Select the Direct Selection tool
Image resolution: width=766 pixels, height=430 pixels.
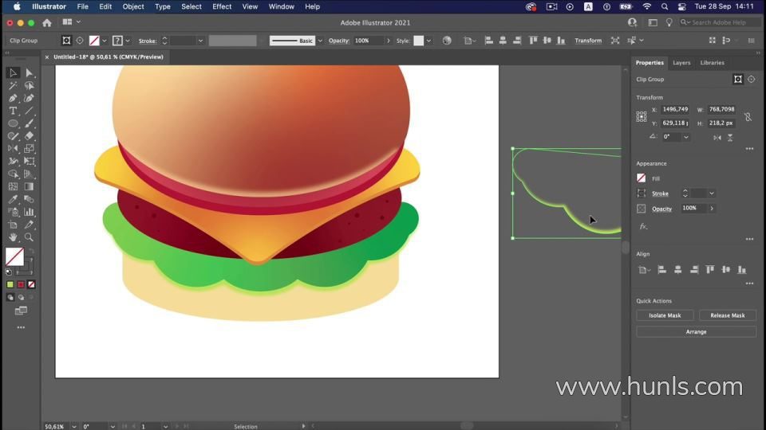coord(30,72)
